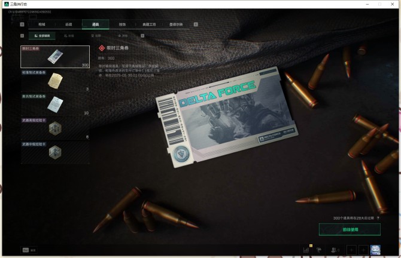Select the 限时三角券 item card
This screenshot has width=401, height=258.
point(55,57)
